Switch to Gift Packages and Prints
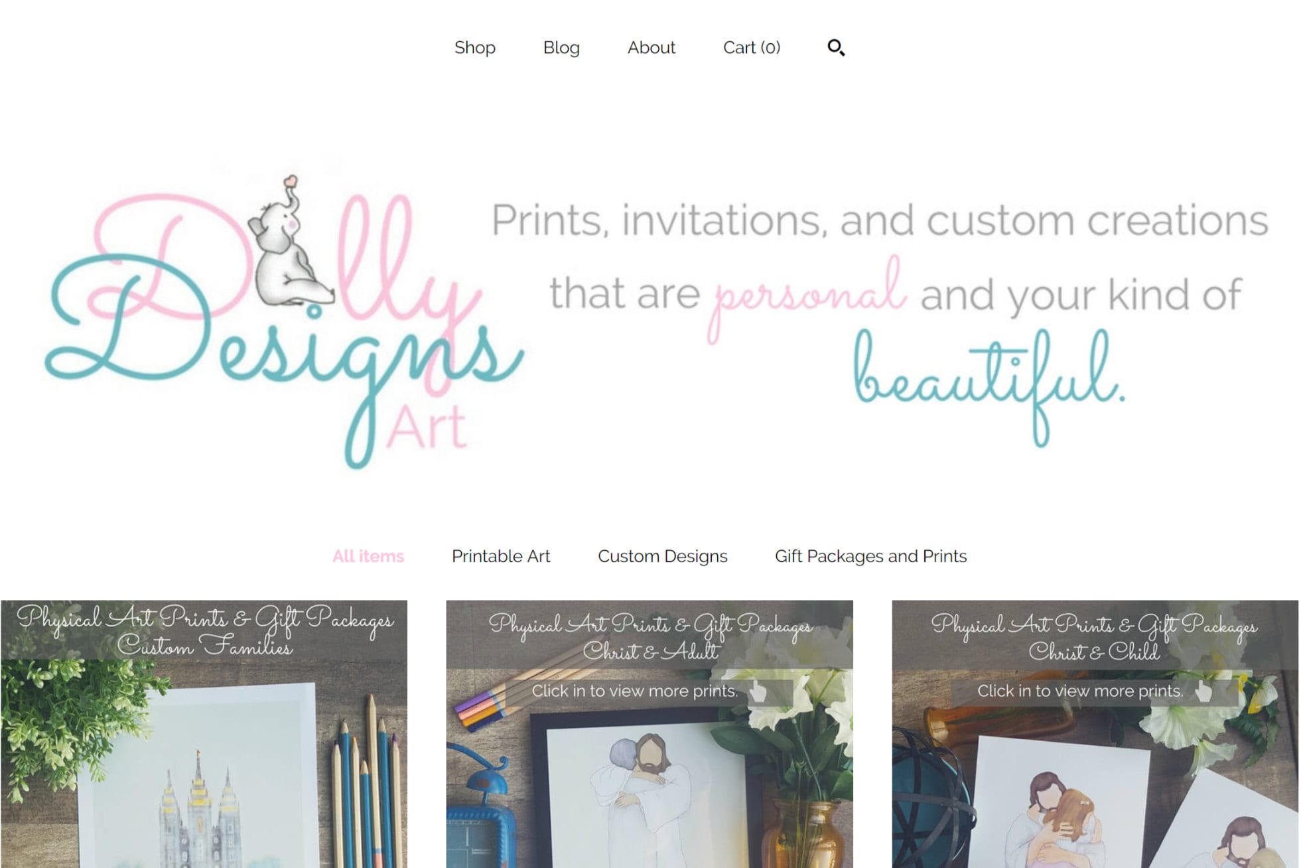The image size is (1301, 868). coord(870,556)
